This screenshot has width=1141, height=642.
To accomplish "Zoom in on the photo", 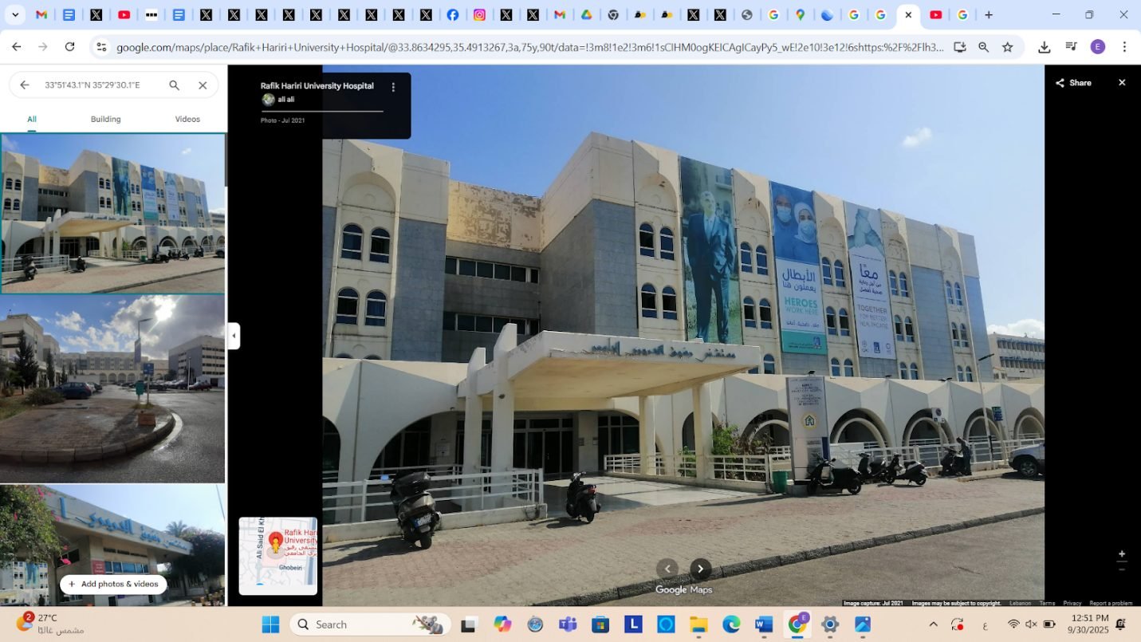I will point(1122,554).
